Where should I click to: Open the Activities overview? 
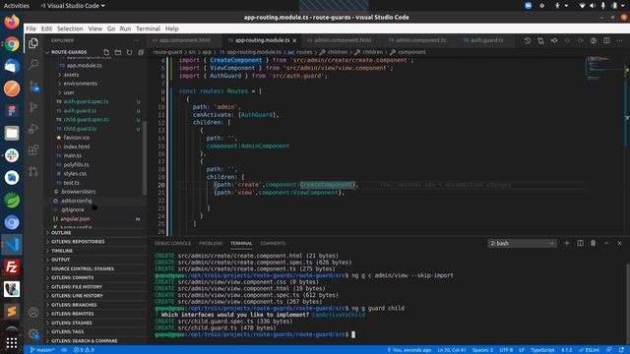point(17,6)
